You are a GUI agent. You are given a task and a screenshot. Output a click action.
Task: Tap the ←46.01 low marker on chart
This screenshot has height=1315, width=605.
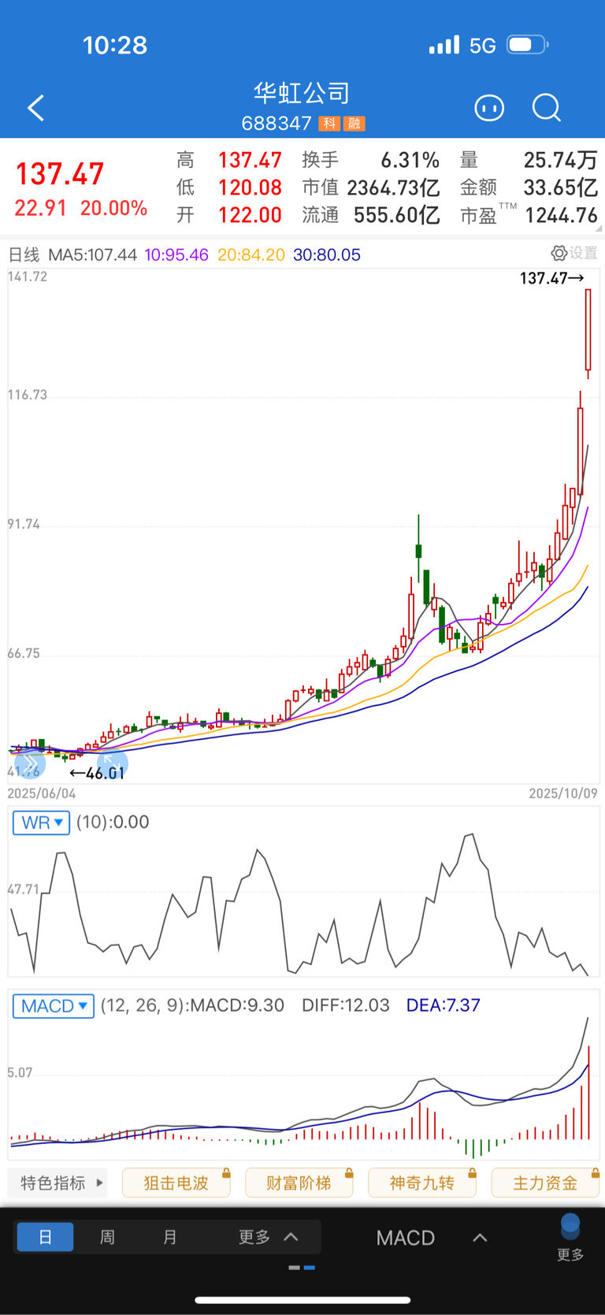97,773
